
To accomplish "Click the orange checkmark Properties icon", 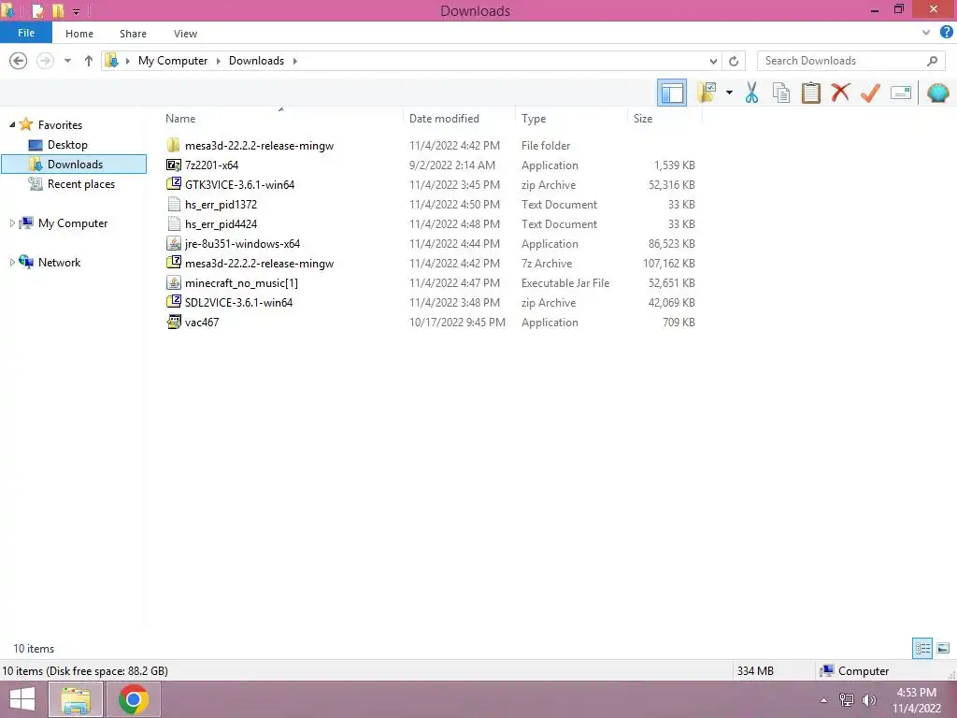I will tap(870, 93).
